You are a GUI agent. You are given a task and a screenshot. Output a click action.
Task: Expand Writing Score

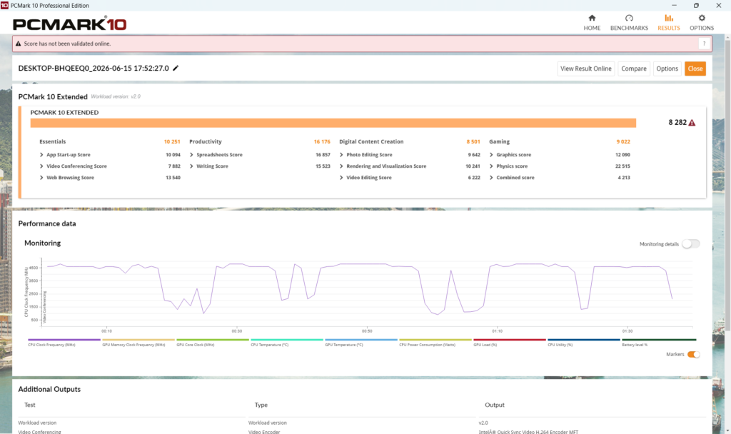[191, 166]
